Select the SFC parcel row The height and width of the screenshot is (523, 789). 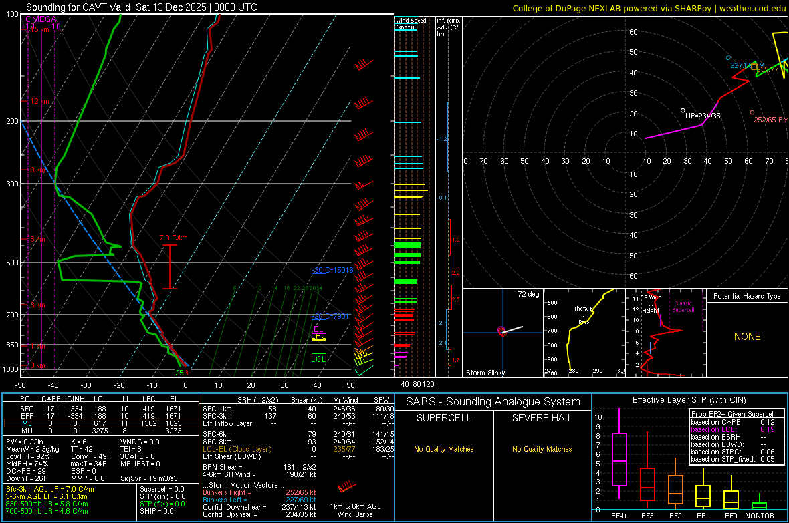coord(101,409)
